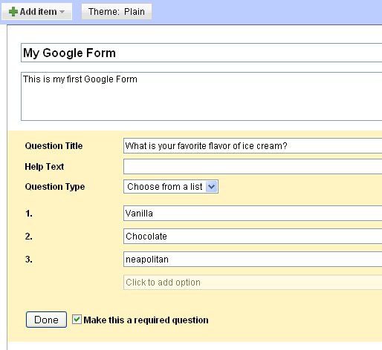This screenshot has width=382, height=350.
Task: Click the Make this a required question label
Action: pyautogui.click(x=146, y=320)
